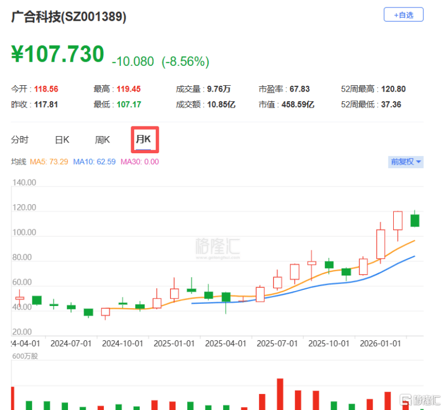Select the 周K weekly chart tab
Screen dimensions: 444x410
click(102, 140)
